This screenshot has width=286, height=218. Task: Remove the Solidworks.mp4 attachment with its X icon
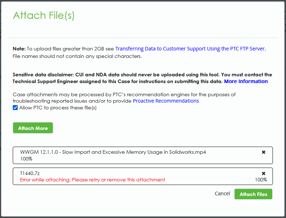click(x=263, y=152)
